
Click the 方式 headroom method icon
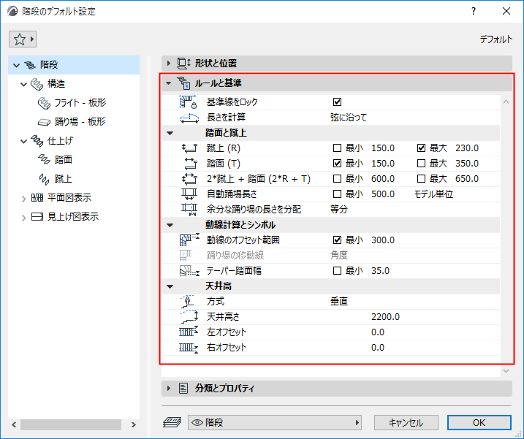pos(188,302)
